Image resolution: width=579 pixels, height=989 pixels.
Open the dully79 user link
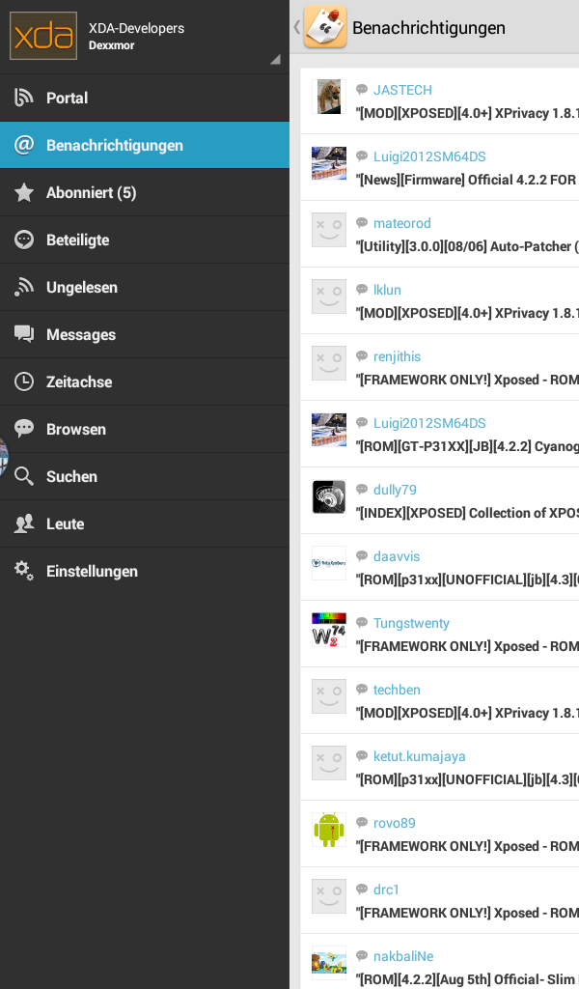coord(395,490)
